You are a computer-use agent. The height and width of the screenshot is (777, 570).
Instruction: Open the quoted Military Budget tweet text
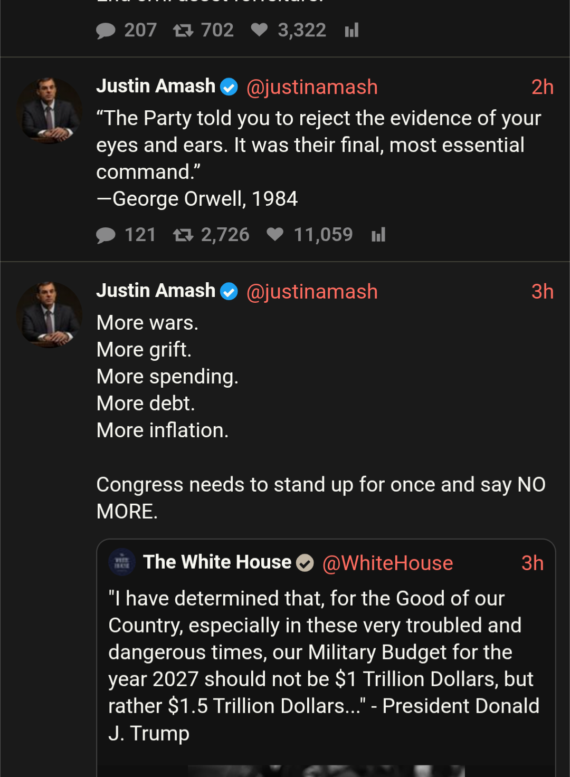[323, 666]
